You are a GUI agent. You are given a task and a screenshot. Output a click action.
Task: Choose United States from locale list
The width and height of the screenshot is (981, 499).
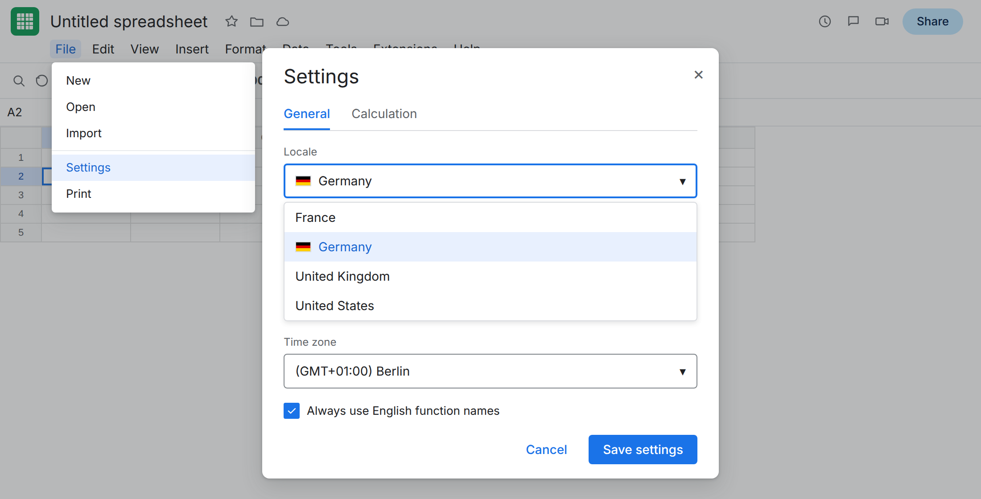[x=490, y=306]
